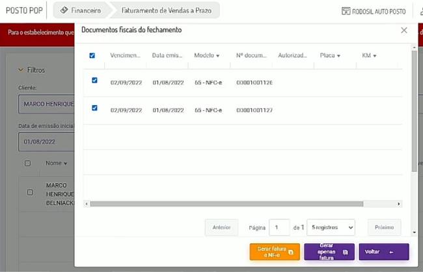Open the Placa column dropdown

click(339, 56)
